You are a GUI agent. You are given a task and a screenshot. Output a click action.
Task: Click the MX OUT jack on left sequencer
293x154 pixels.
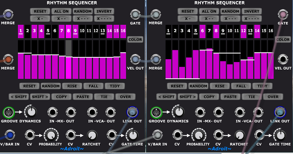[71, 112]
